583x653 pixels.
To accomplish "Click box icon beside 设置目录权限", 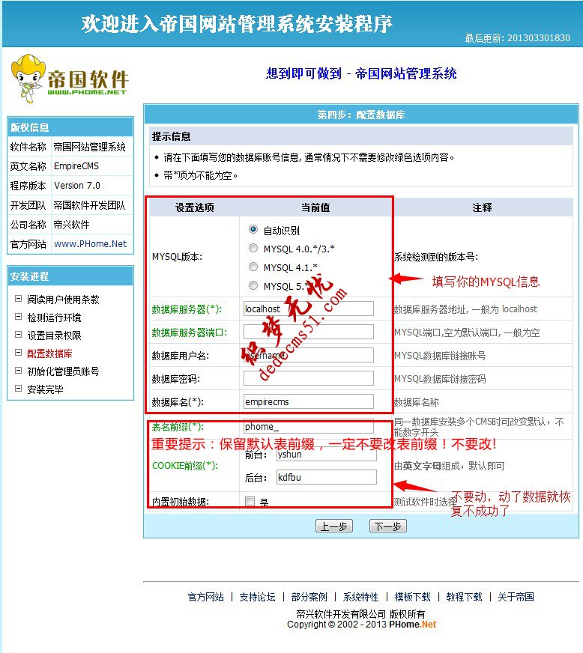I will pyautogui.click(x=18, y=335).
